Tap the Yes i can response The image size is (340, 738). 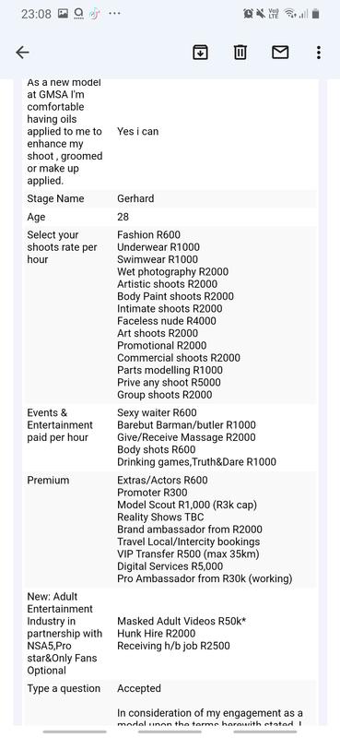pyautogui.click(x=138, y=131)
